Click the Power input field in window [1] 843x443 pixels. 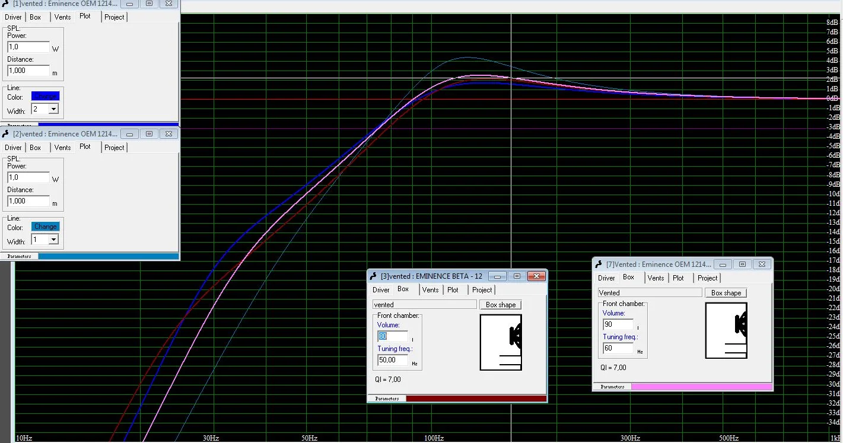click(28, 47)
